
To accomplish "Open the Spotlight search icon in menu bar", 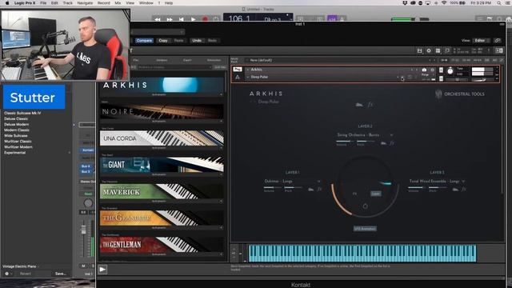I will pyautogui.click(x=499, y=3).
